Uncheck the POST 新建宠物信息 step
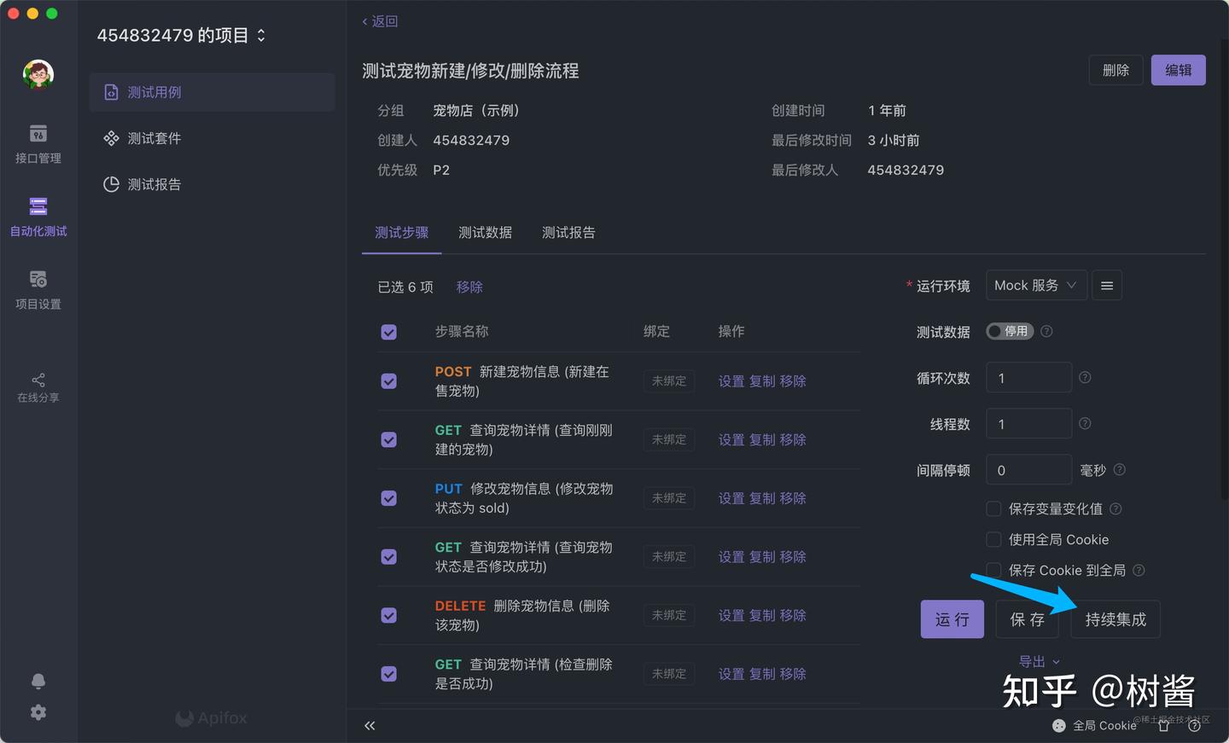This screenshot has height=743, width=1229. [x=388, y=381]
